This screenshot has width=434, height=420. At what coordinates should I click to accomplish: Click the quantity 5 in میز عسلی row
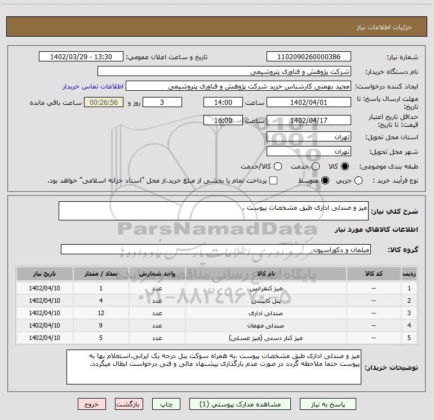point(101,338)
